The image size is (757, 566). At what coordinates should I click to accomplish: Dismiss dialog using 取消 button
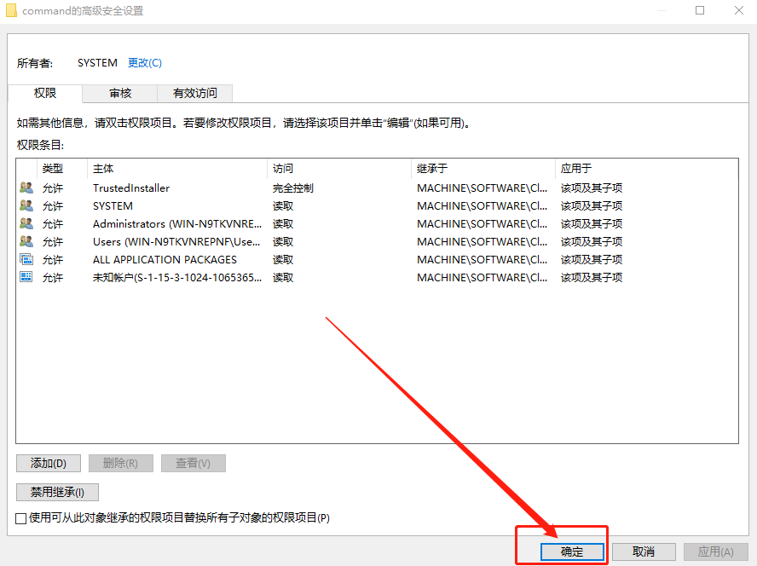point(644,552)
